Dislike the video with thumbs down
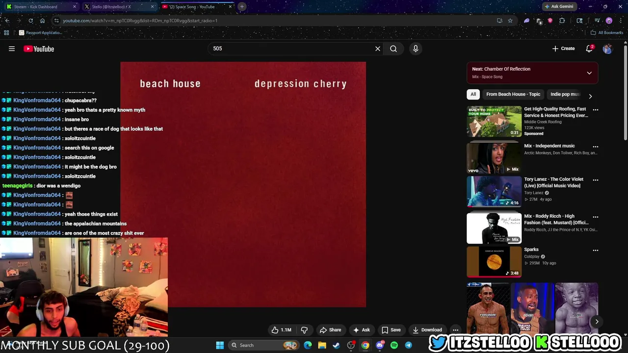Screen dimensions: 628x353 click(x=304, y=330)
